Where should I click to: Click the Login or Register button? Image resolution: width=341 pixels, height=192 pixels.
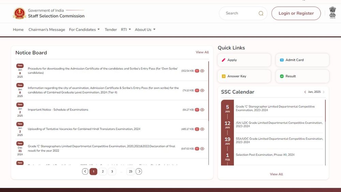tap(296, 13)
